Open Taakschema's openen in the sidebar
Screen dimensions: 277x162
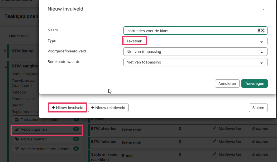coord(47,120)
